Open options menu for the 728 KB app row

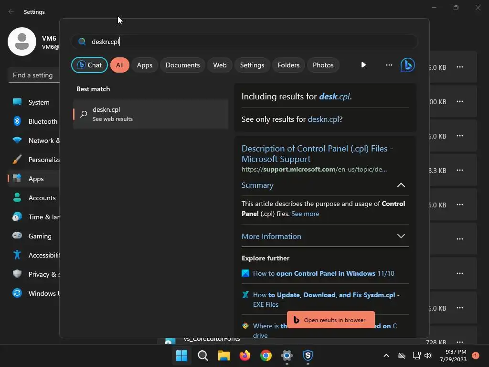coord(460,342)
